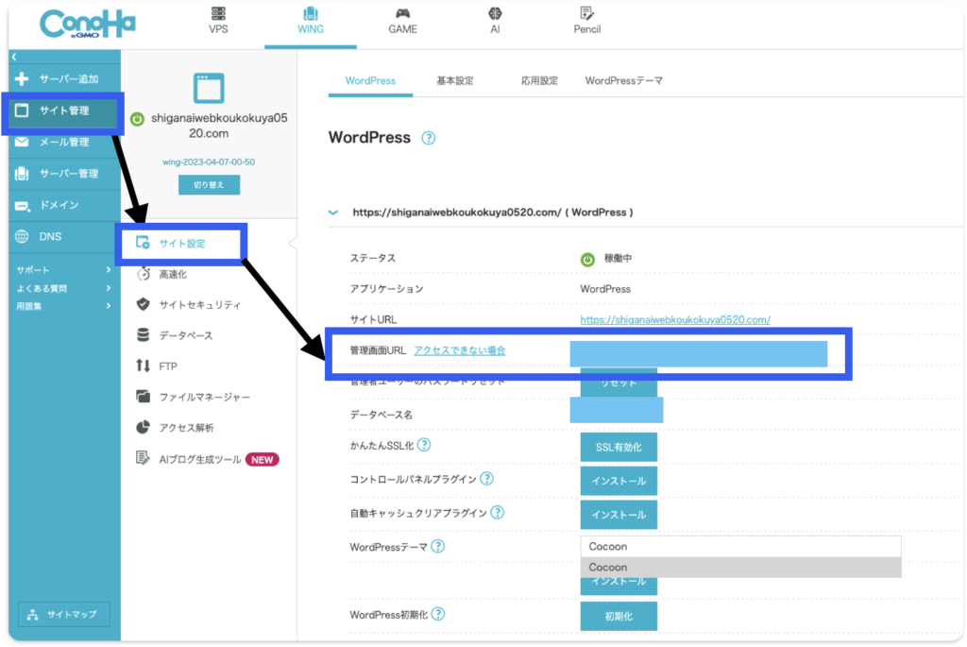
Task: Open the WordPressテーマ dropdown showing Cocoon
Action: tap(740, 546)
